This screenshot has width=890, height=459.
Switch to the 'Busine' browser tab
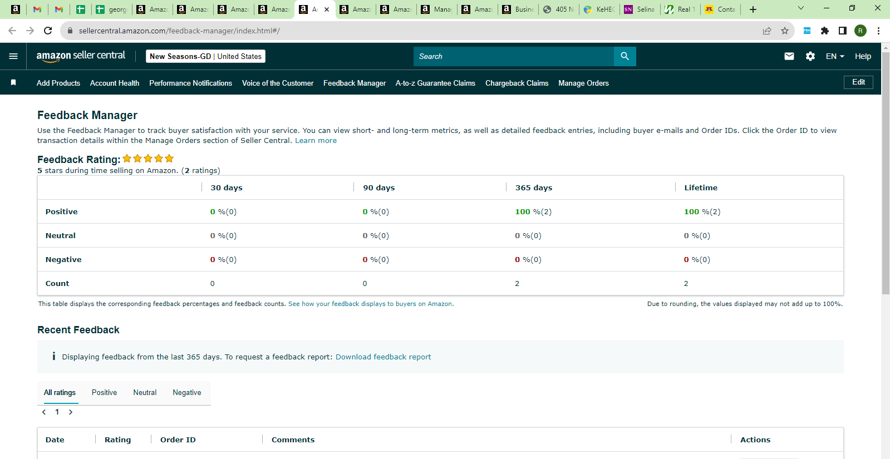pos(518,9)
